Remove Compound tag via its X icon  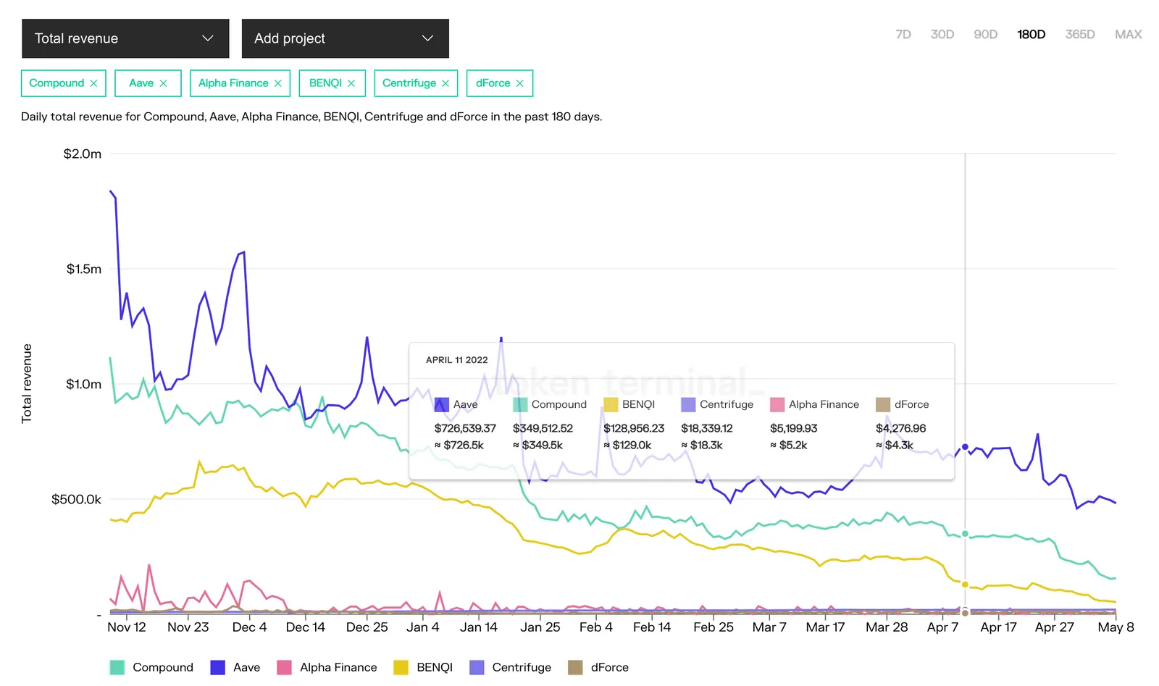(x=93, y=83)
